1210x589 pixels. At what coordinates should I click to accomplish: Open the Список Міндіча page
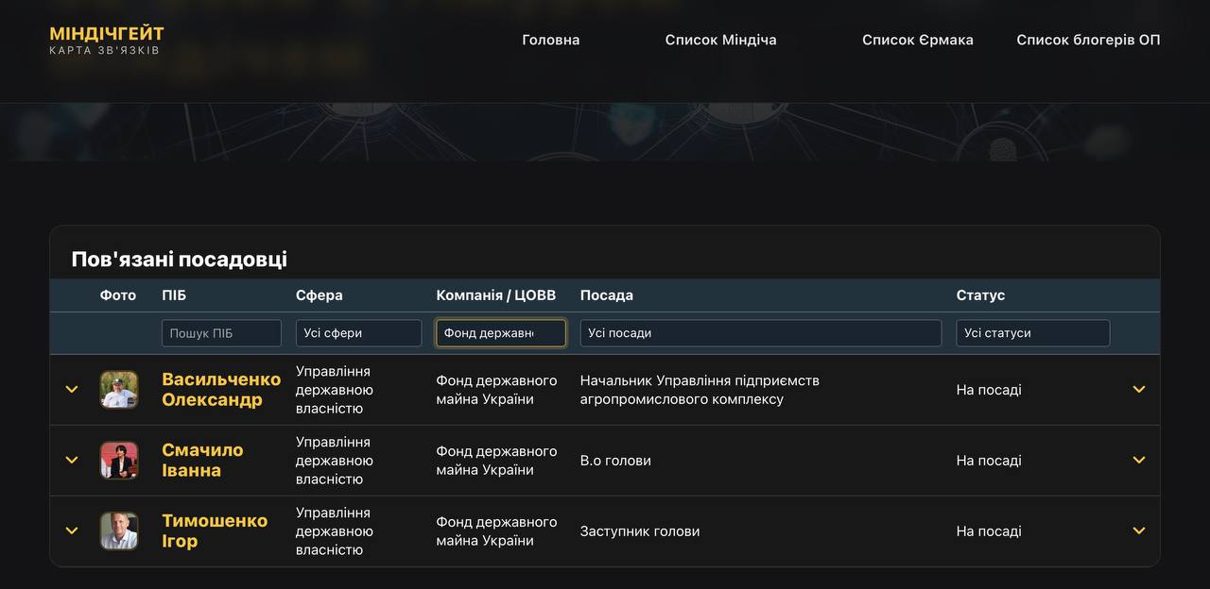pos(720,40)
